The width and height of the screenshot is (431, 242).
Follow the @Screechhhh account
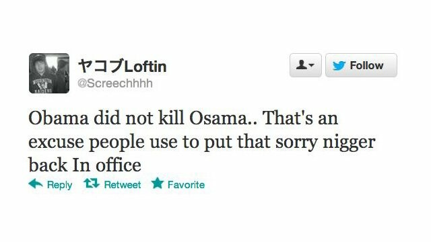361,65
